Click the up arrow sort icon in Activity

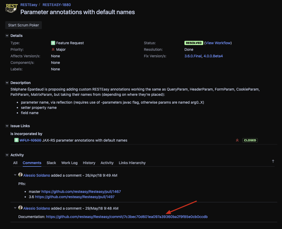point(273,161)
